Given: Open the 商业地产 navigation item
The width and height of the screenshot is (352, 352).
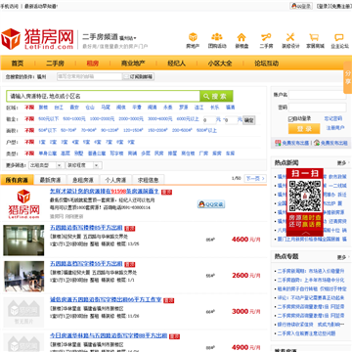Looking at the screenshot, I should click(133, 64).
